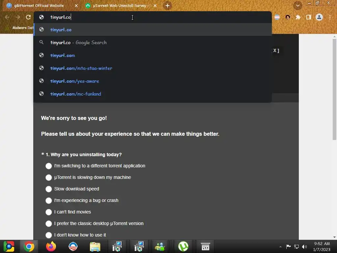Toggle the browser side panel icon
The image size is (337, 253).
309,17
